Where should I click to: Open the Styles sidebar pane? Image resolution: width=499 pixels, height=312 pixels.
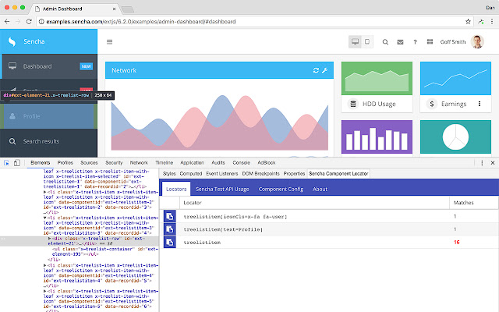click(169, 173)
